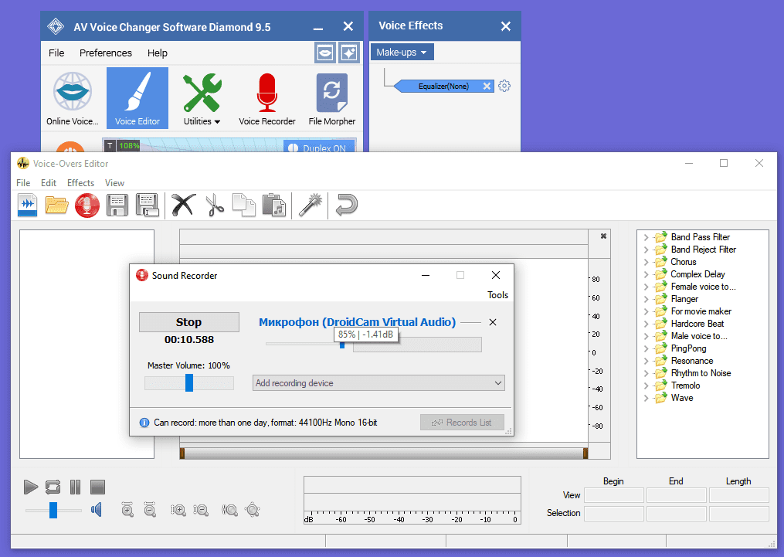Screen dimensions: 784x557
Task: Click the waveform horizontal scrollbar
Action: tap(383, 453)
